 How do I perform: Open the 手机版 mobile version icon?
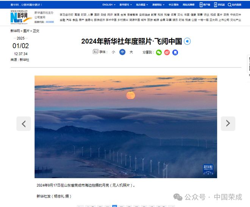pyautogui.click(x=216, y=5)
